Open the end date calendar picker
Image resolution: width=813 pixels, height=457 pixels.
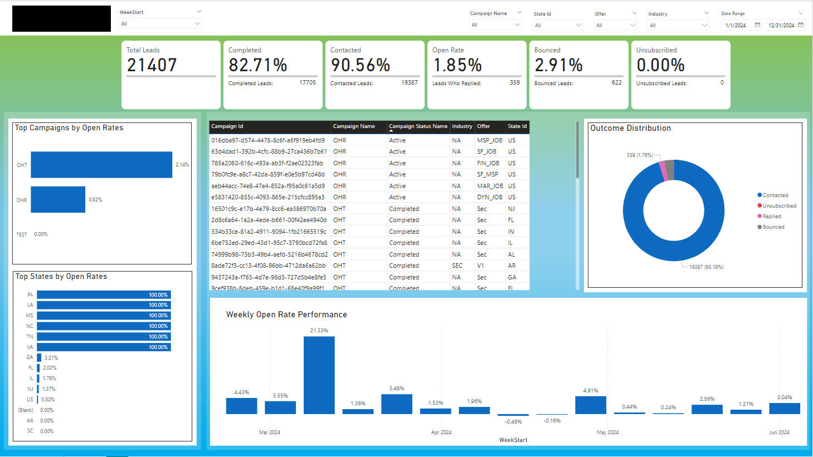(801, 25)
